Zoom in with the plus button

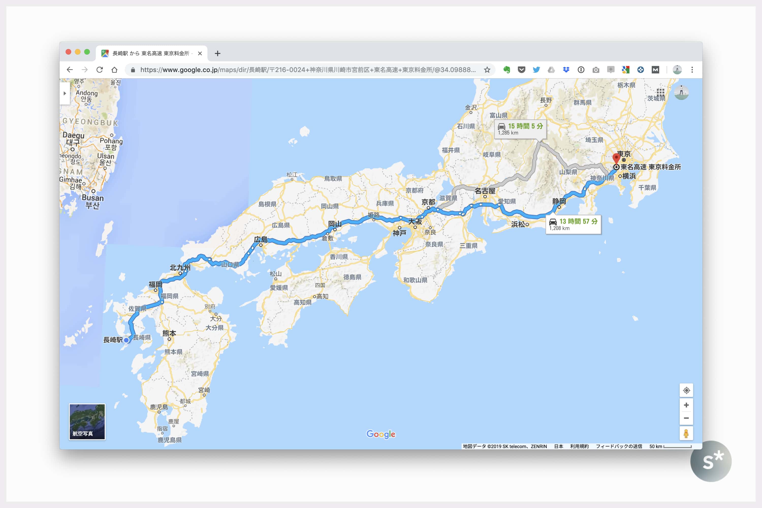(686, 405)
